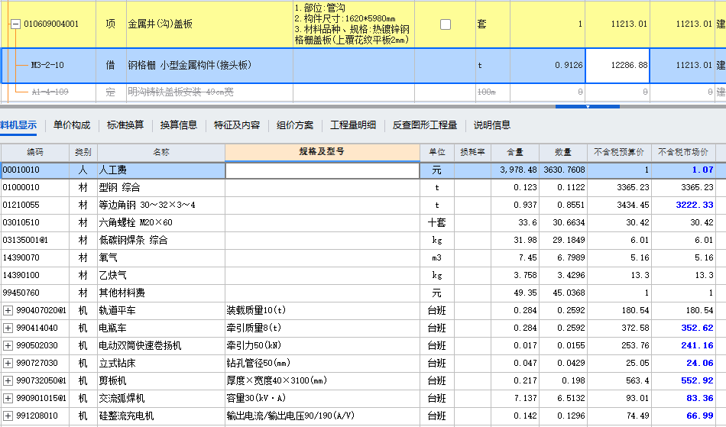
Task: Click the 金属井(沟)盖板 item name
Action: [160, 24]
